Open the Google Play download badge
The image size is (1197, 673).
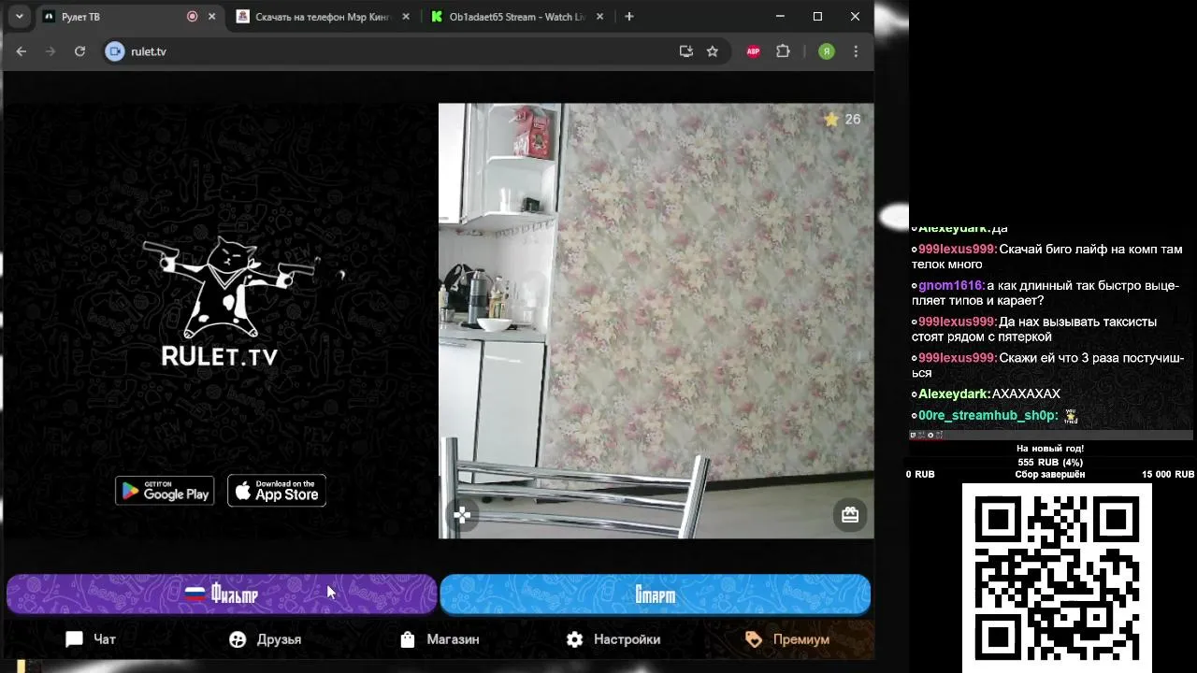165,491
